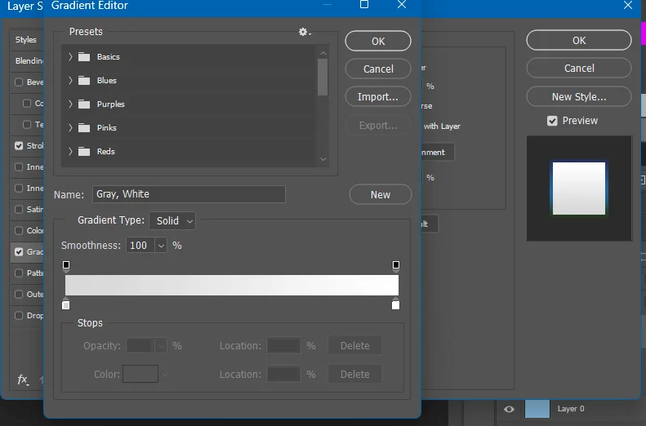Click the New Style... button
This screenshot has width=646, height=426.
click(578, 97)
